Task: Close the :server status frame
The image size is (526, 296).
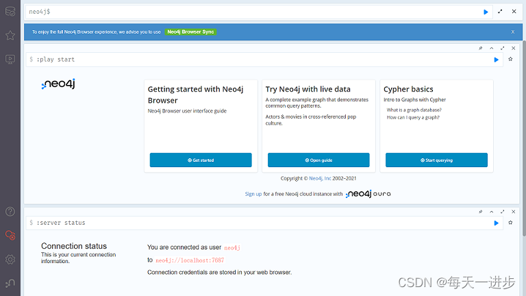Action: [513, 212]
